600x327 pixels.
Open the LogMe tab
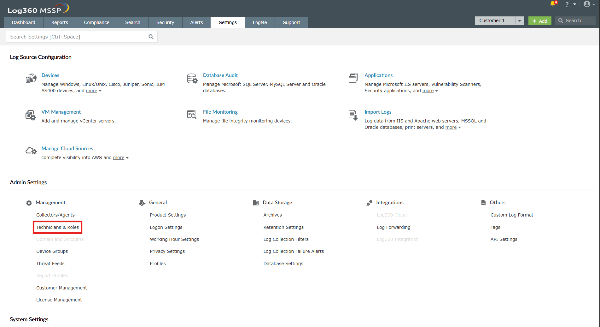(260, 22)
